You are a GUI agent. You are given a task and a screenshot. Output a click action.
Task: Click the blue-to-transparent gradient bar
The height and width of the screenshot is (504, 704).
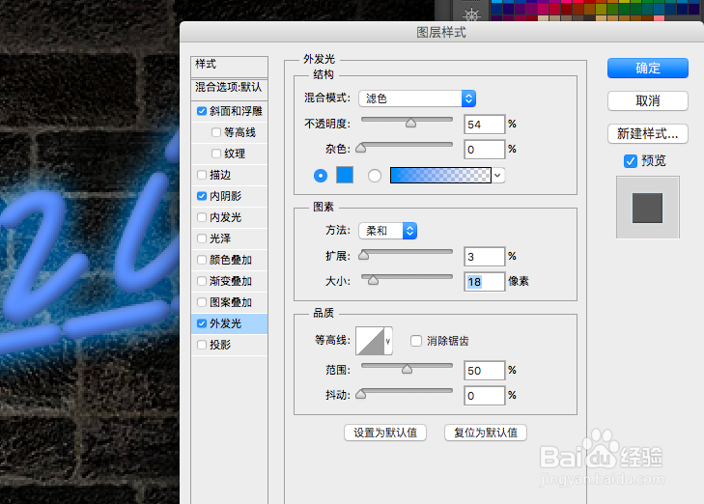tap(440, 176)
